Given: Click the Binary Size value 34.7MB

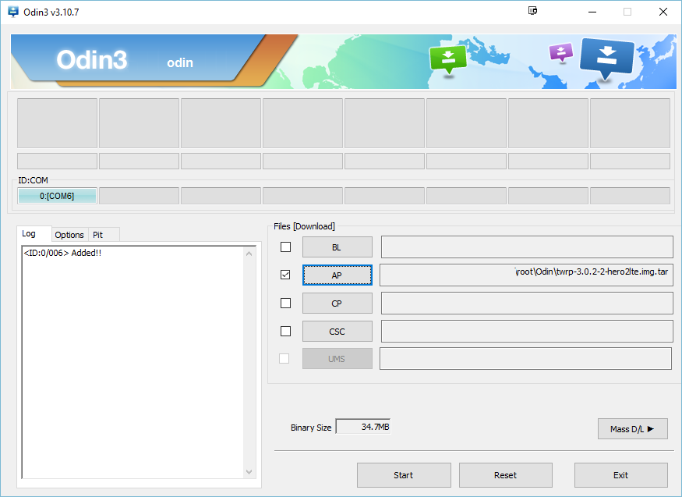Looking at the screenshot, I should click(363, 427).
